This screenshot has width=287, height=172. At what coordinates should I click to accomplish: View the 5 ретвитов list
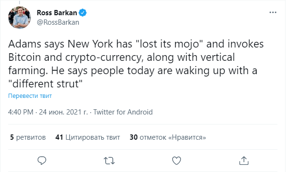click(28, 137)
